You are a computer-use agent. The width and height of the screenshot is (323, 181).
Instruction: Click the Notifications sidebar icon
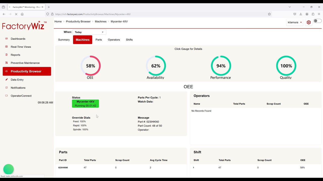click(x=7, y=88)
